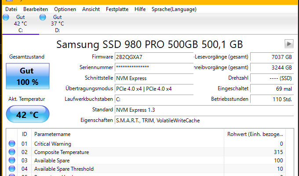Click the Samsung SSD 980 PRO title
This screenshot has height=176, width=299.
click(x=149, y=44)
